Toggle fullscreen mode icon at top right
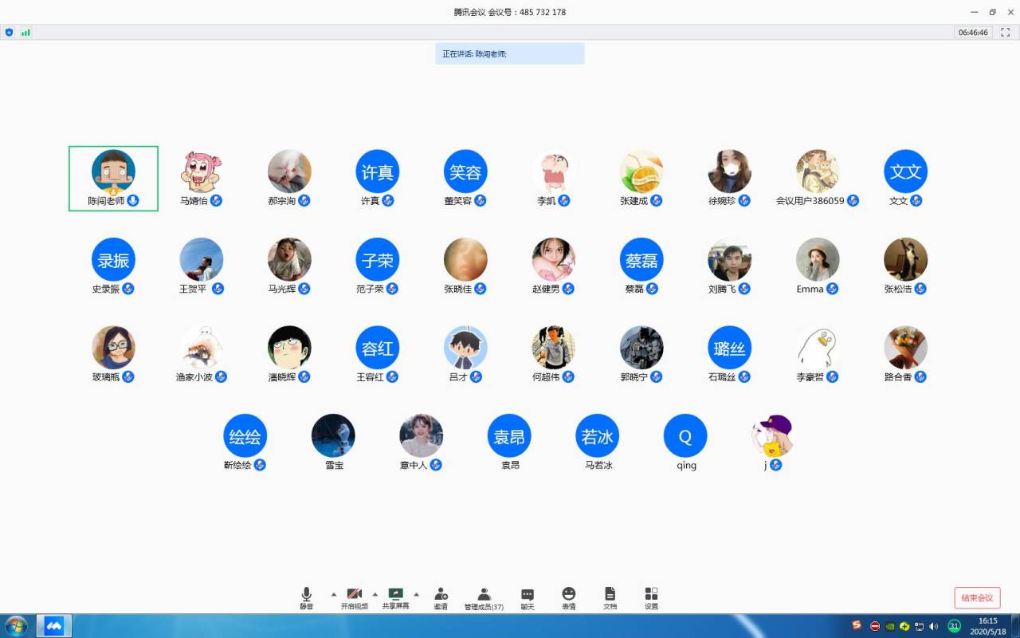1020x638 pixels. [1005, 33]
